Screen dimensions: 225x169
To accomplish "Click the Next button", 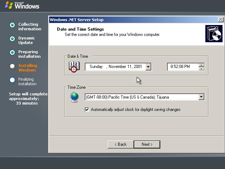I will (x=147, y=144).
